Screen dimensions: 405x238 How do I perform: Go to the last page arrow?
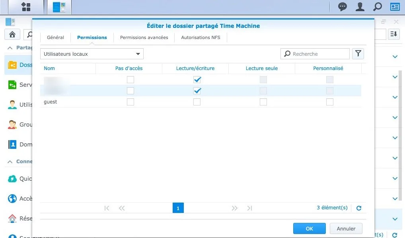tap(249, 208)
